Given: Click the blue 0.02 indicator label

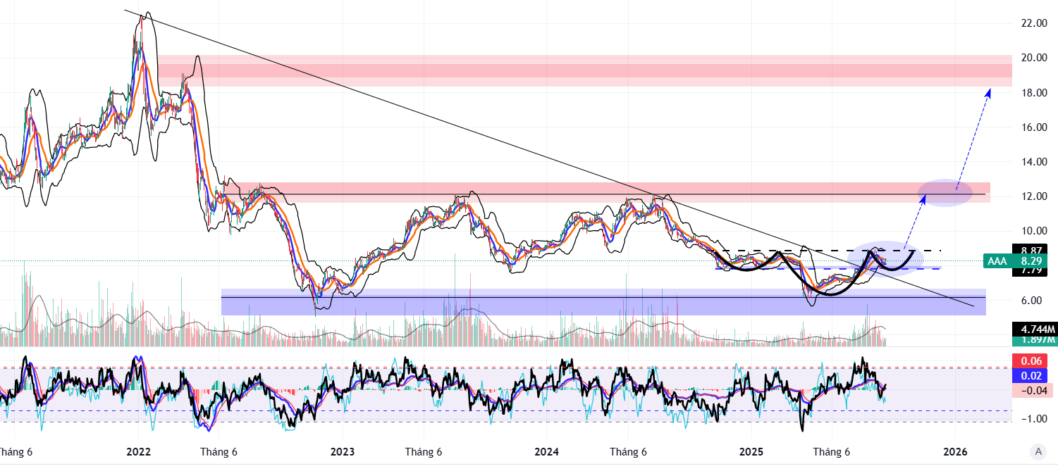Looking at the screenshot, I should [1033, 376].
